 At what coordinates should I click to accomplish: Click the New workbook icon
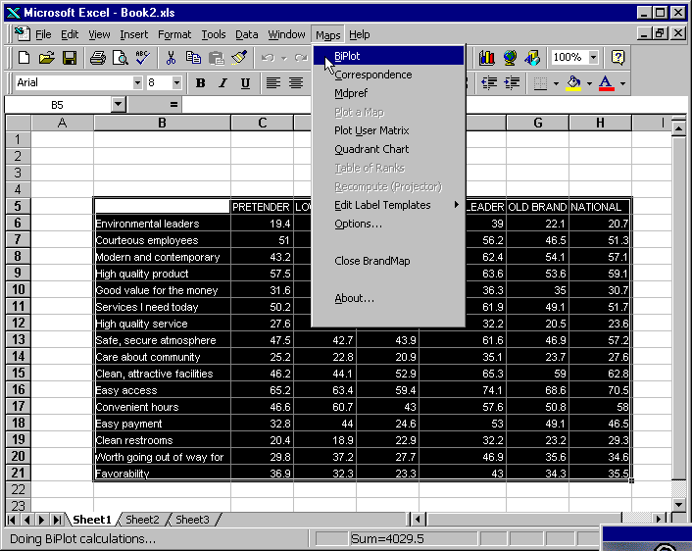(24, 58)
